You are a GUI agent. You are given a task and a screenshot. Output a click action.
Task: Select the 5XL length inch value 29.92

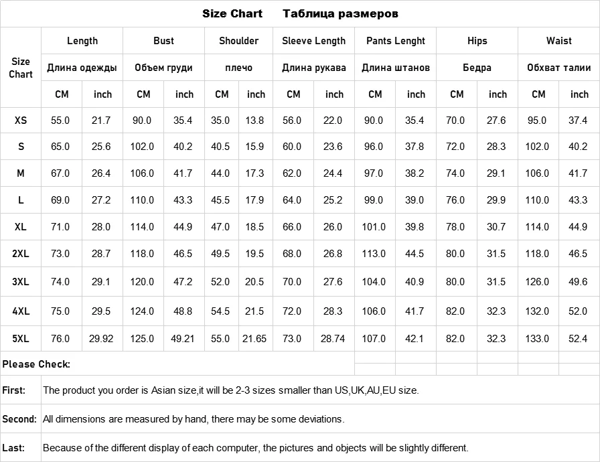(x=102, y=339)
